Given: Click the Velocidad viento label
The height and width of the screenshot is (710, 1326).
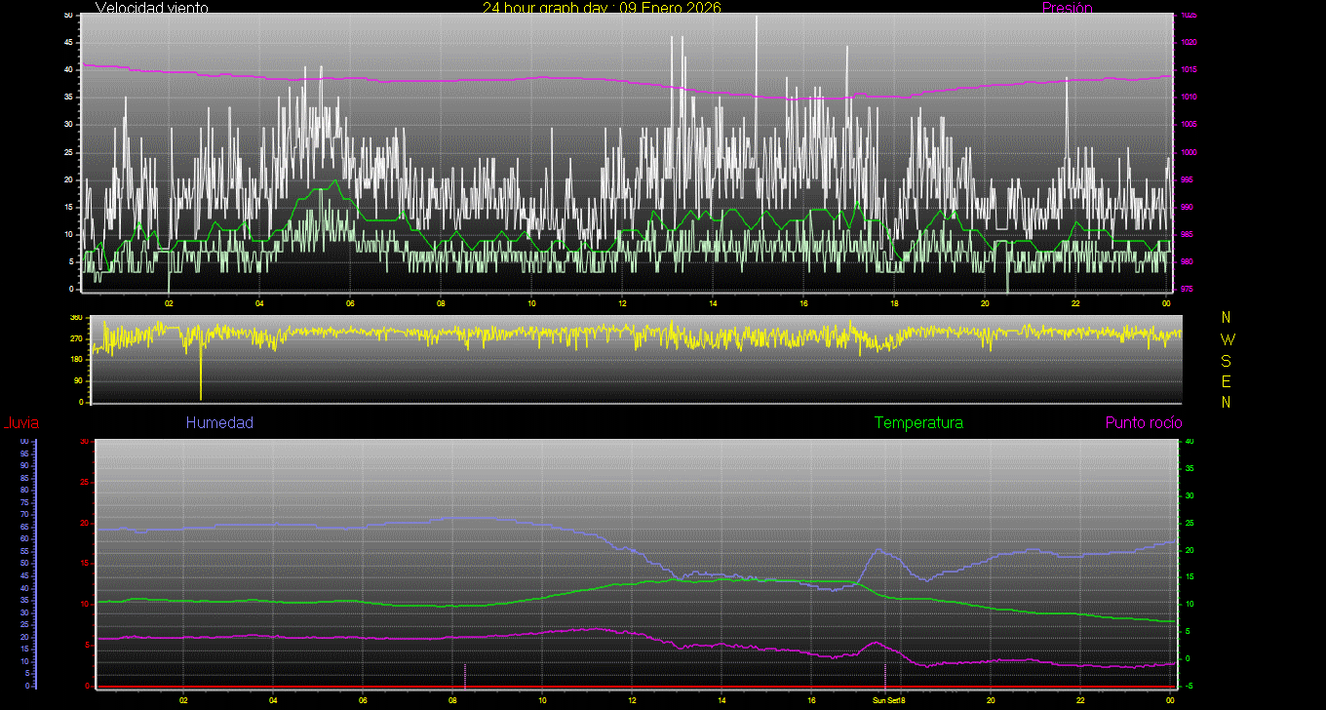Looking at the screenshot, I should coord(151,8).
